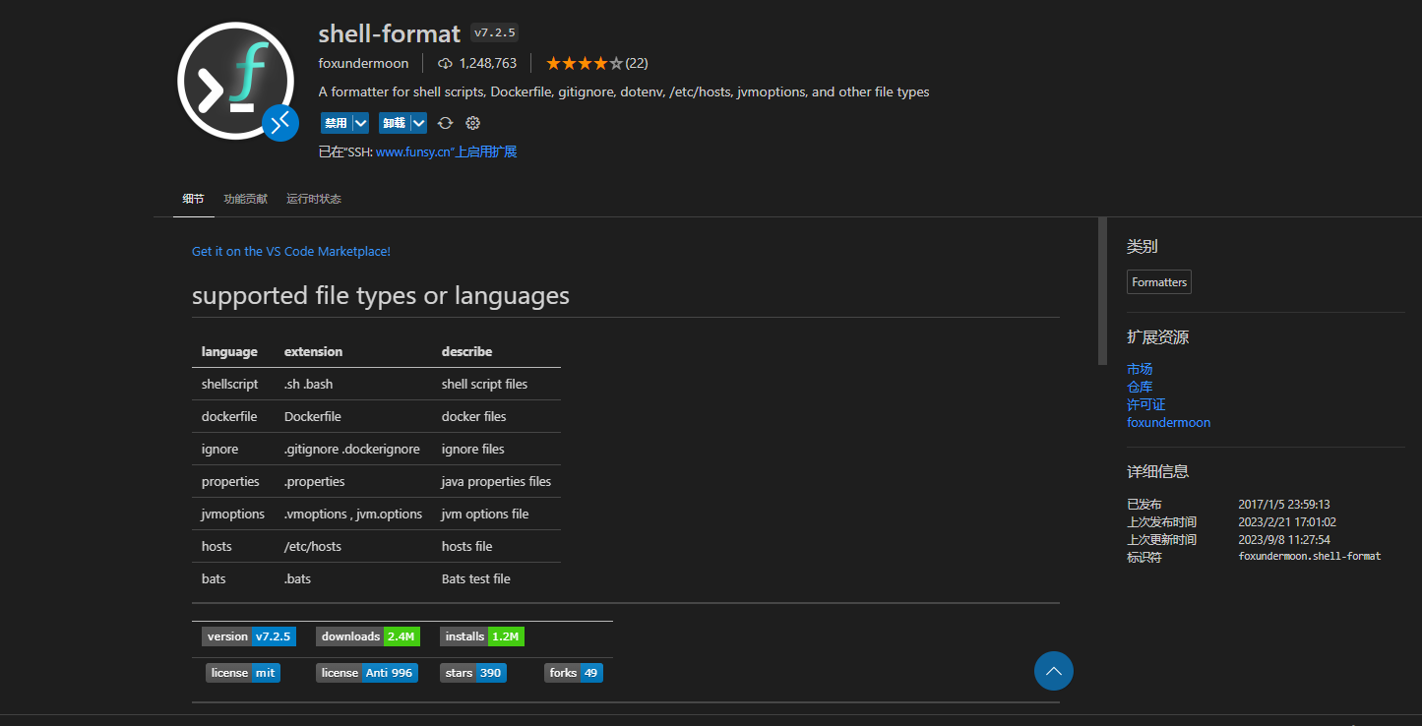Click '.gitignore .dockerignore' extension cell
The width and height of the screenshot is (1422, 726).
coord(352,449)
